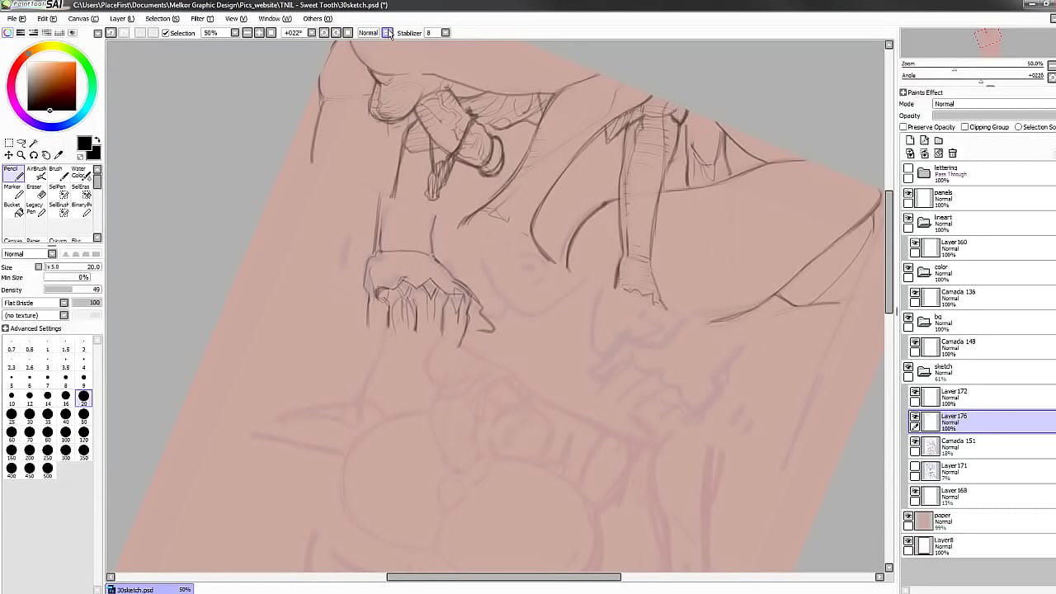Select the Zoom magnifier tool

click(21, 155)
